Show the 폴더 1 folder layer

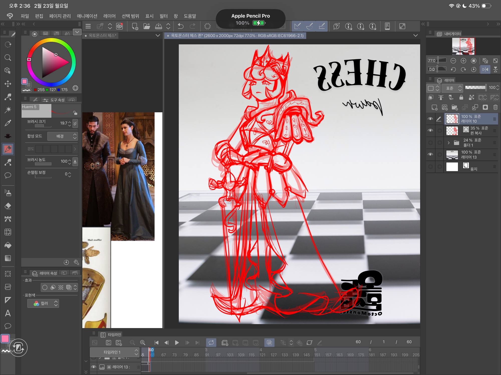tap(430, 142)
